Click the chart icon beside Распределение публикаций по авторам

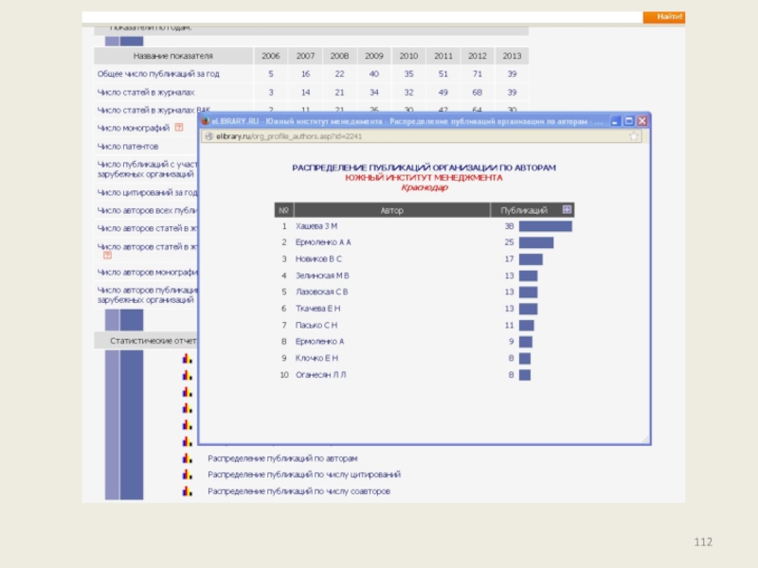point(188,458)
